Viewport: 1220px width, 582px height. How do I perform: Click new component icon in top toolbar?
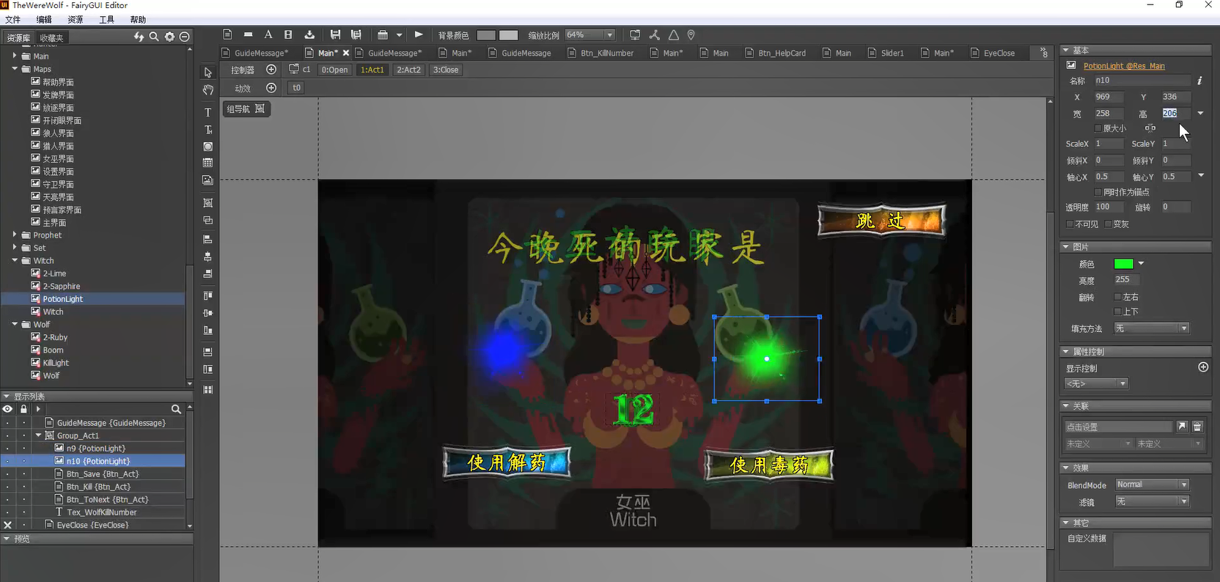click(228, 34)
